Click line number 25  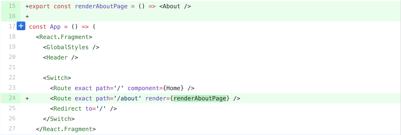click(12, 108)
